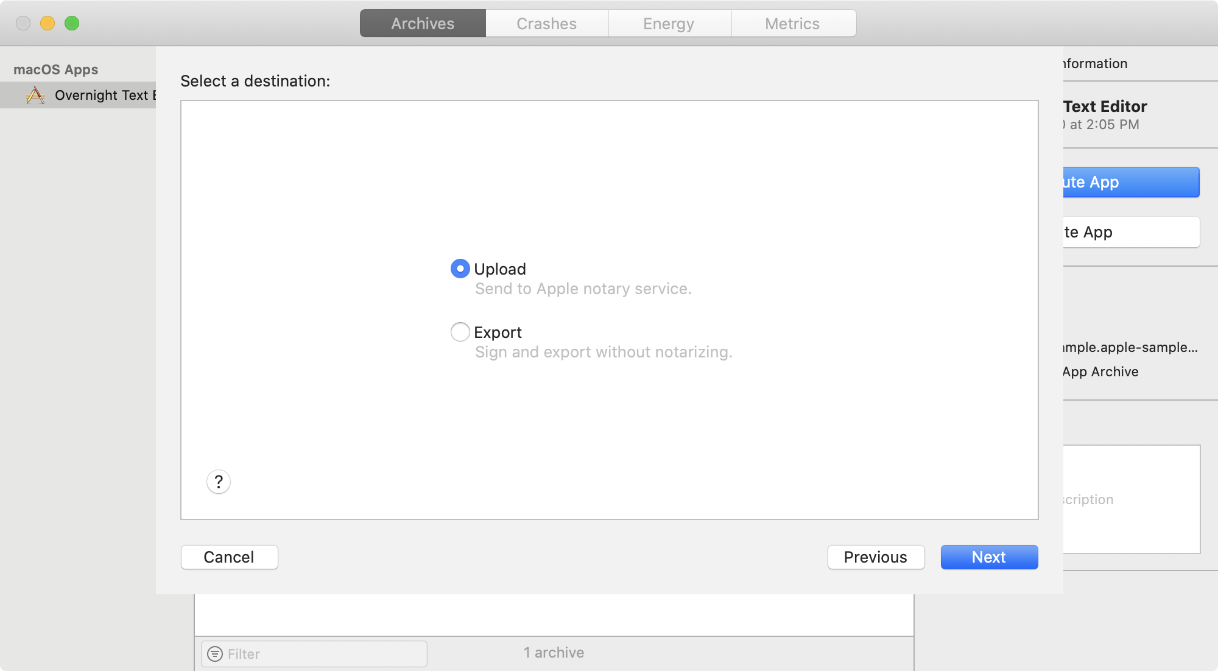Viewport: 1218px width, 671px height.
Task: Click the Next button to proceed
Action: tap(989, 557)
